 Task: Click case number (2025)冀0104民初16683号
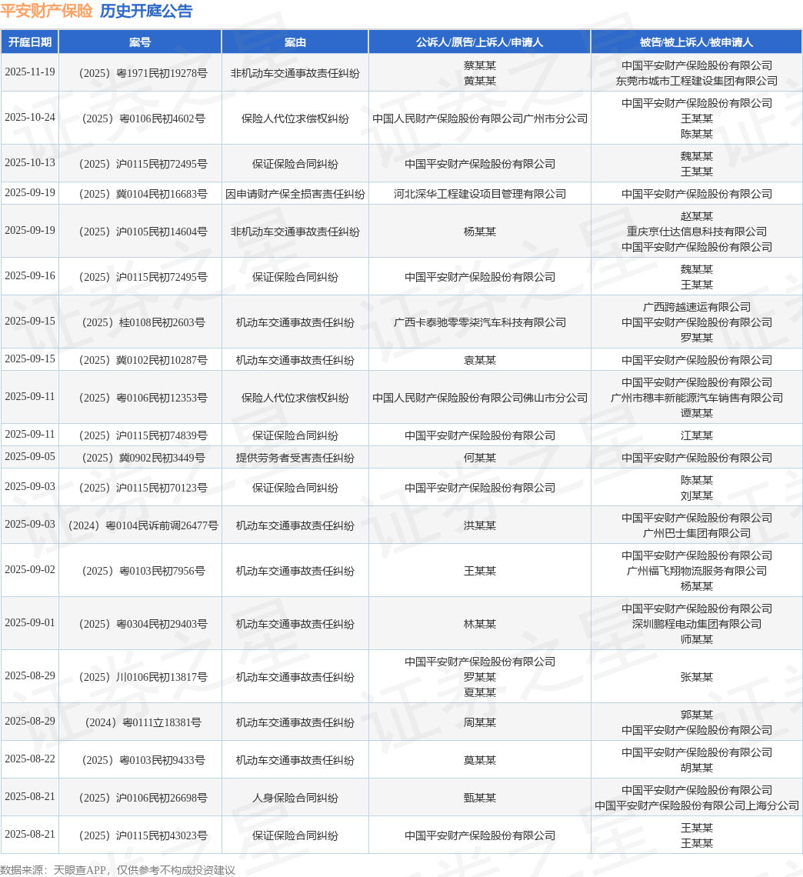(142, 194)
